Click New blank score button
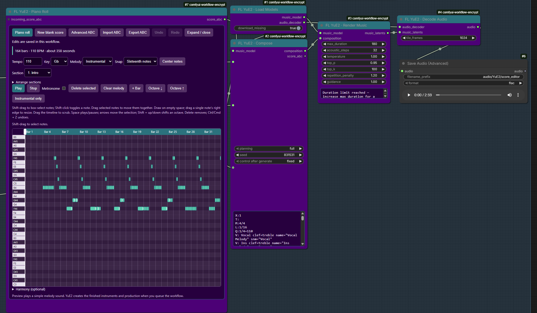This screenshot has width=537, height=313. pos(50,33)
